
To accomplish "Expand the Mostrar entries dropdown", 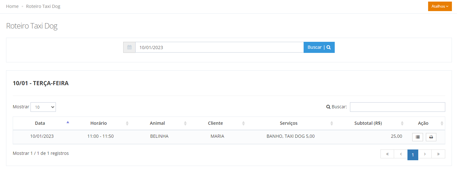I will (43, 107).
